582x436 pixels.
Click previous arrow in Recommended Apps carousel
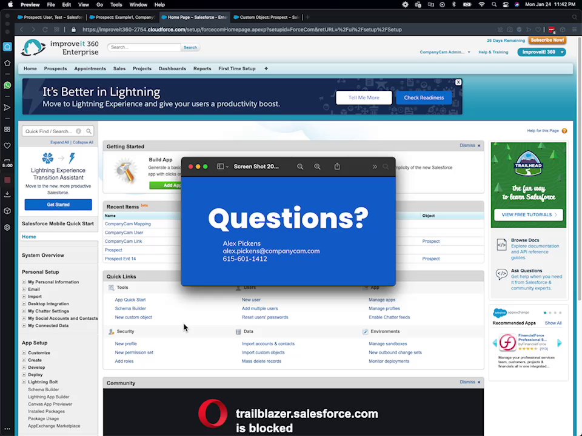[x=495, y=343]
